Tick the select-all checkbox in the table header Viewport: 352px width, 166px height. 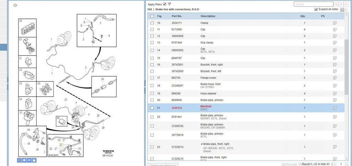tap(152, 16)
